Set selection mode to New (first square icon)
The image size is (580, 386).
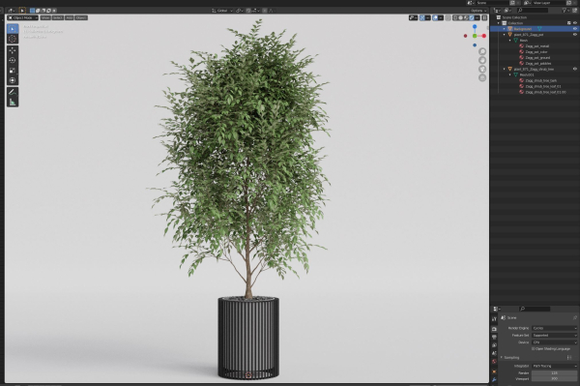click(x=32, y=11)
